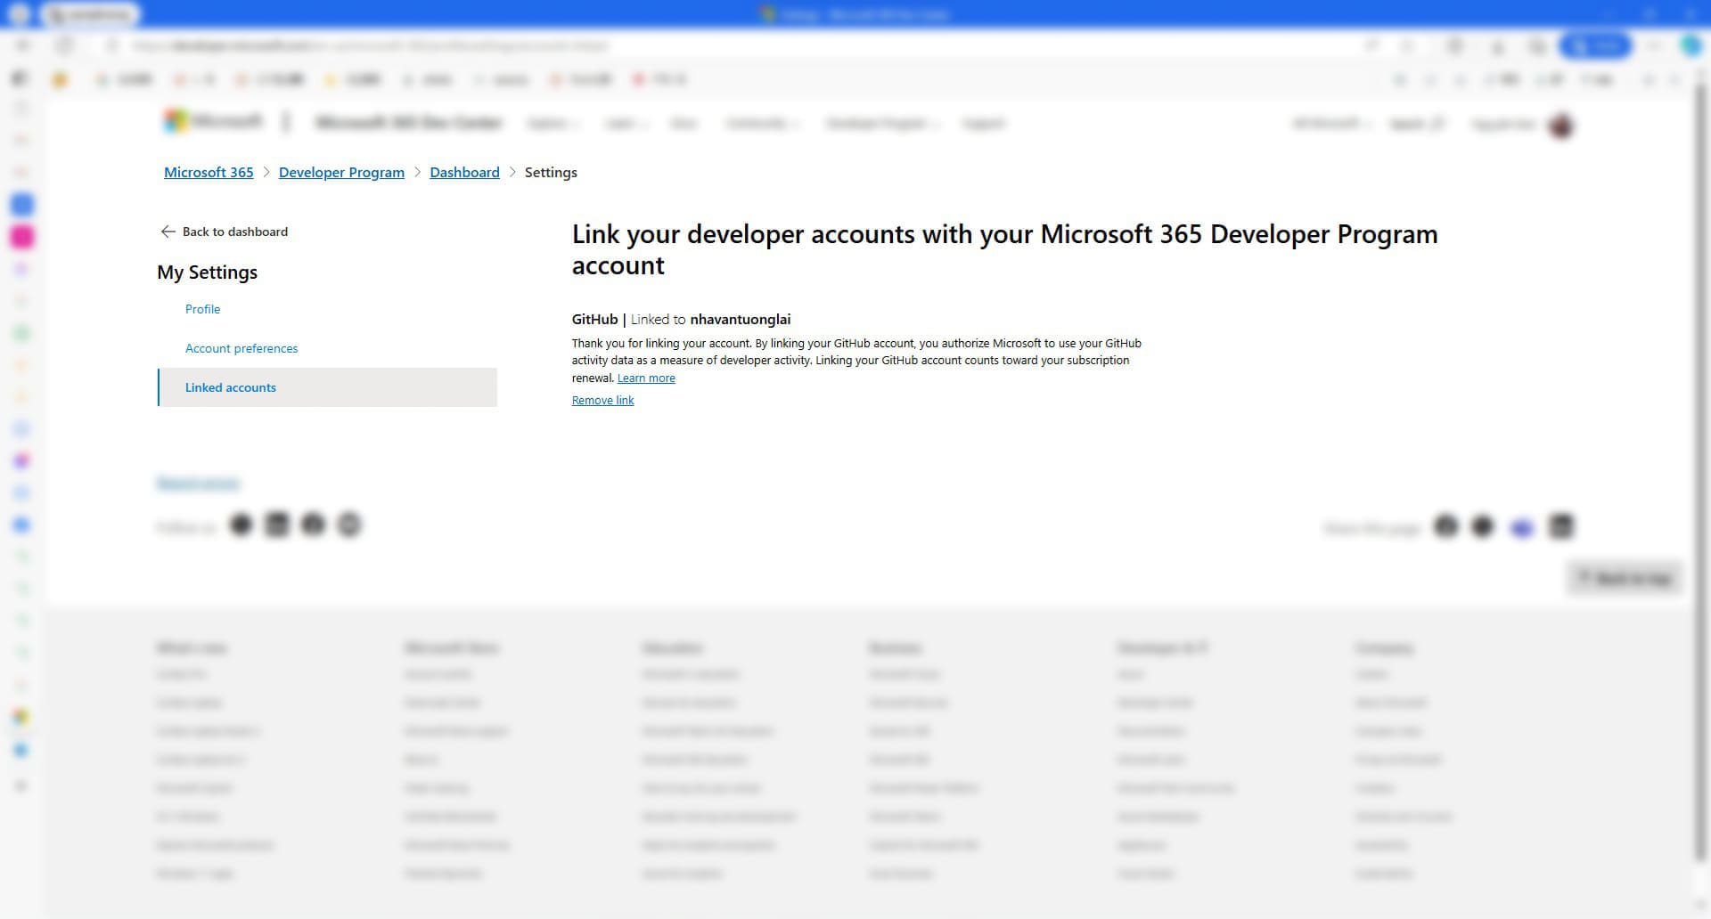The image size is (1711, 919).
Task: Click the Settings breadcrumb text
Action: tap(551, 172)
